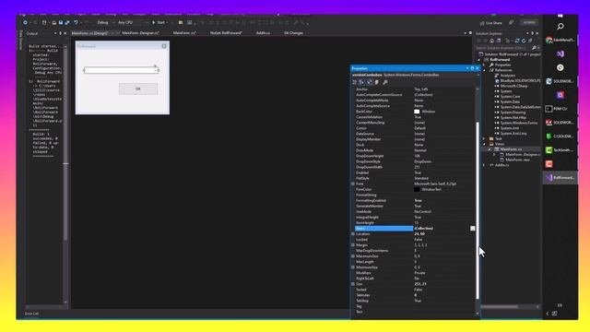Open the TechSmith taskbar item

[x=560, y=150]
